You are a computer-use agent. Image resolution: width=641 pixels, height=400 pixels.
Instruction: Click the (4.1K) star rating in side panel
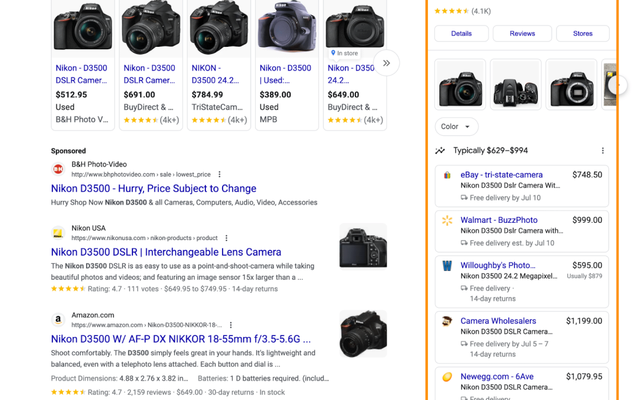click(x=462, y=11)
